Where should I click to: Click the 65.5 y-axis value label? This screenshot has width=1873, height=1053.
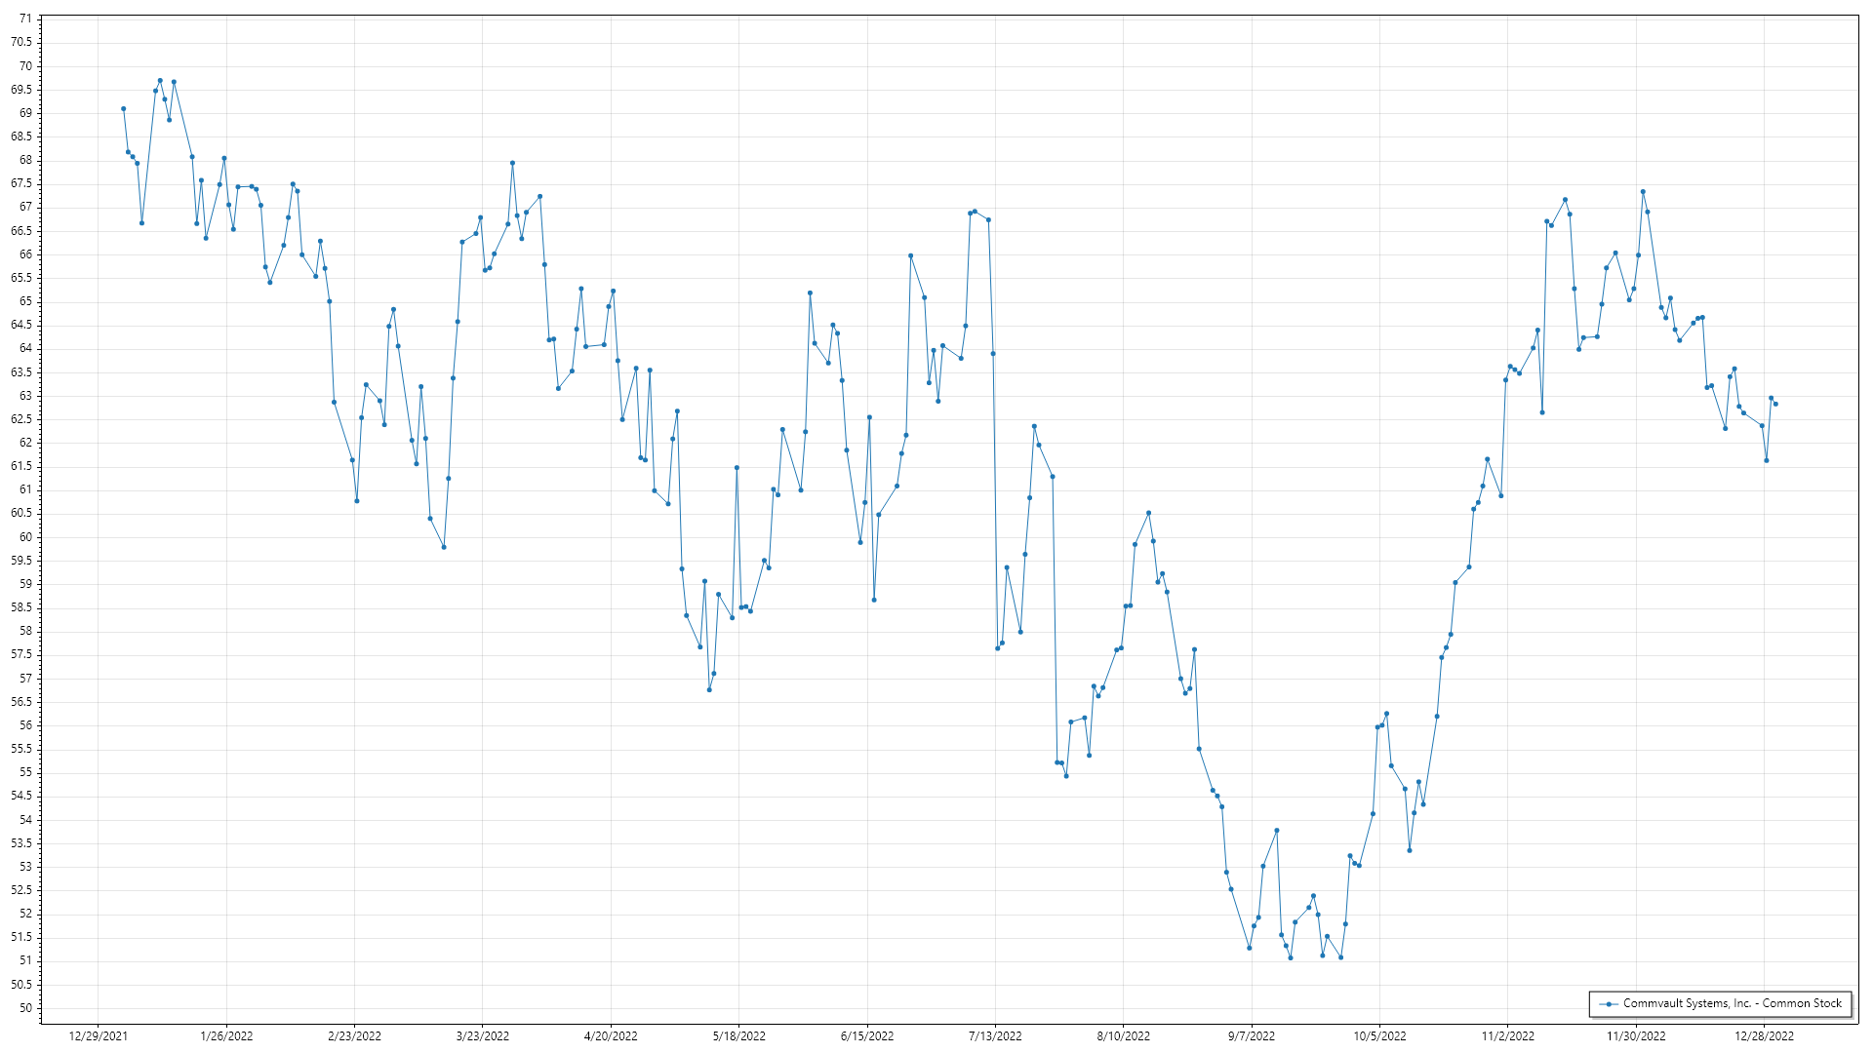pyautogui.click(x=21, y=278)
